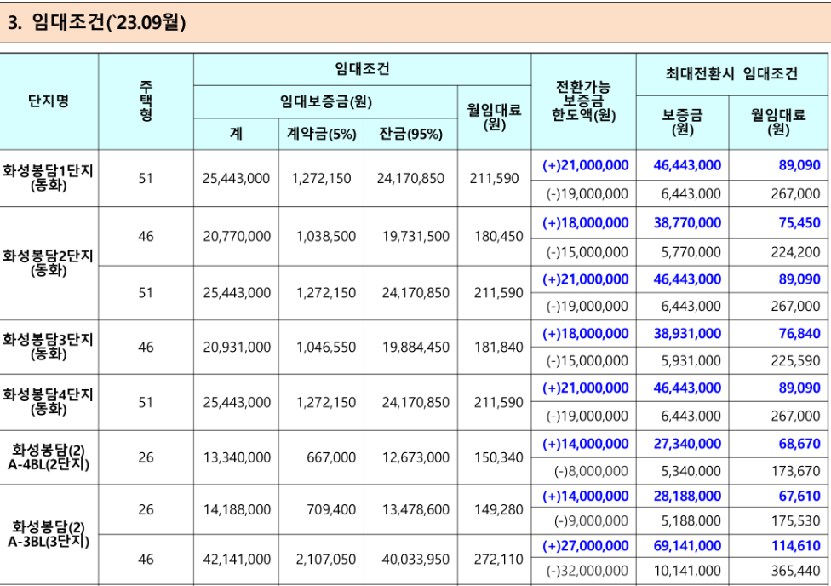
Task: Select the 화성봉담2단지(동화) row label
Action: [x=49, y=262]
